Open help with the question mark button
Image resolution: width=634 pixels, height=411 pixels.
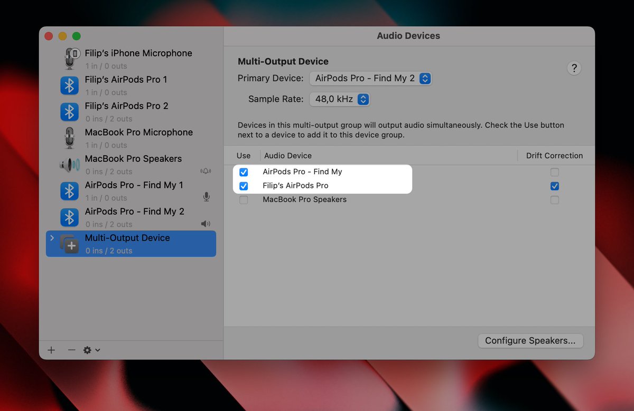coord(574,68)
